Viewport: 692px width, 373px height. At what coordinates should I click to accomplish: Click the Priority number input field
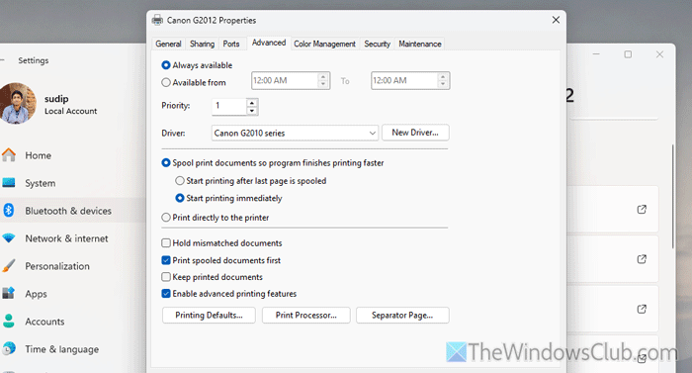click(229, 106)
